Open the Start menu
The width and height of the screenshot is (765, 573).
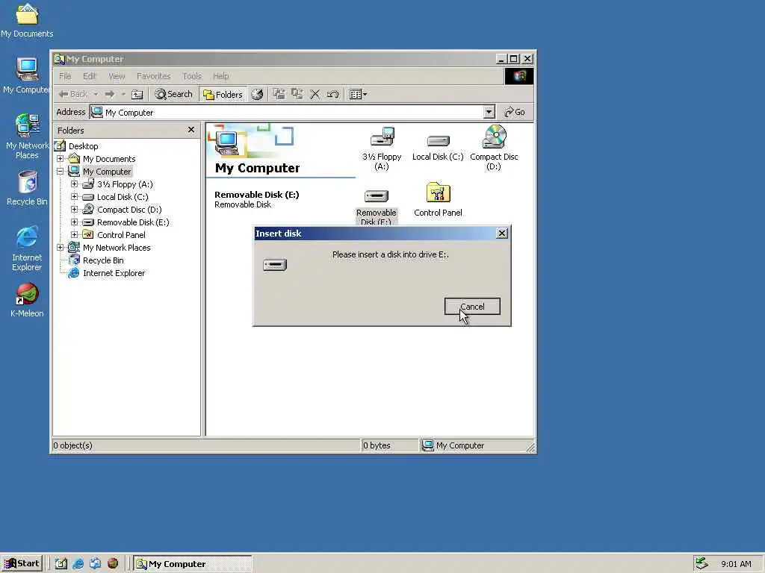pos(22,563)
